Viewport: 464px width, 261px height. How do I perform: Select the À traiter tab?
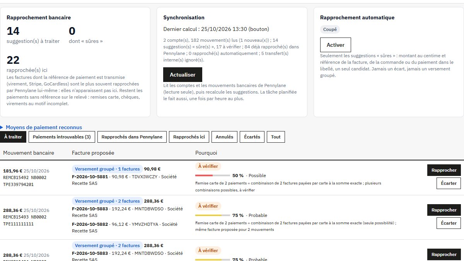click(13, 137)
